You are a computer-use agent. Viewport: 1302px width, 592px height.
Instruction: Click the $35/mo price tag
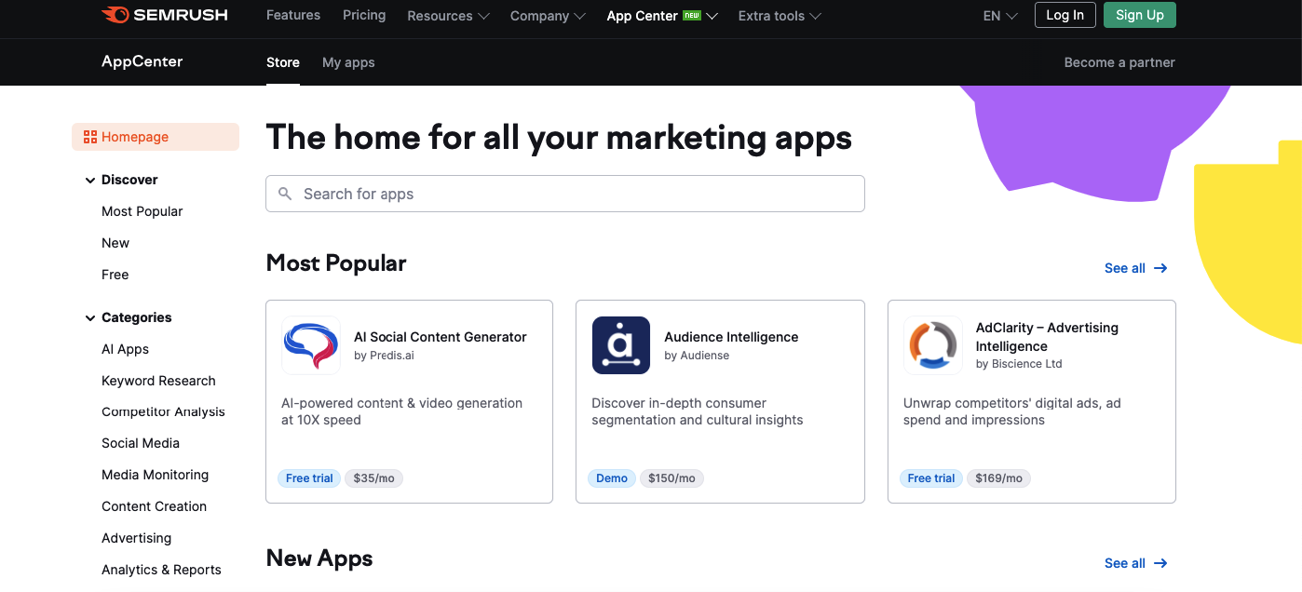[374, 478]
